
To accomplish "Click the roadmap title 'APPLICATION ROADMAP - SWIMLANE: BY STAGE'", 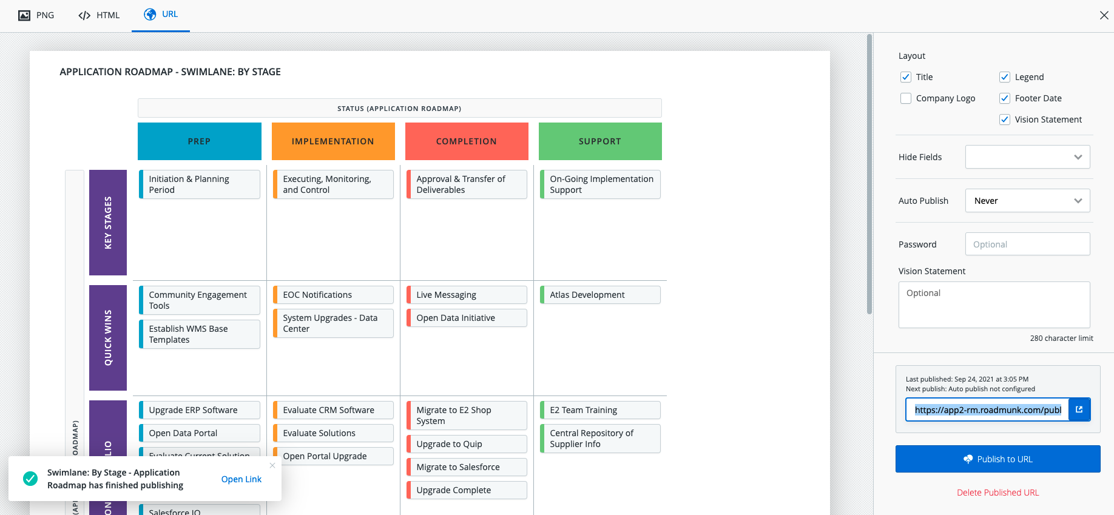I will (x=170, y=72).
